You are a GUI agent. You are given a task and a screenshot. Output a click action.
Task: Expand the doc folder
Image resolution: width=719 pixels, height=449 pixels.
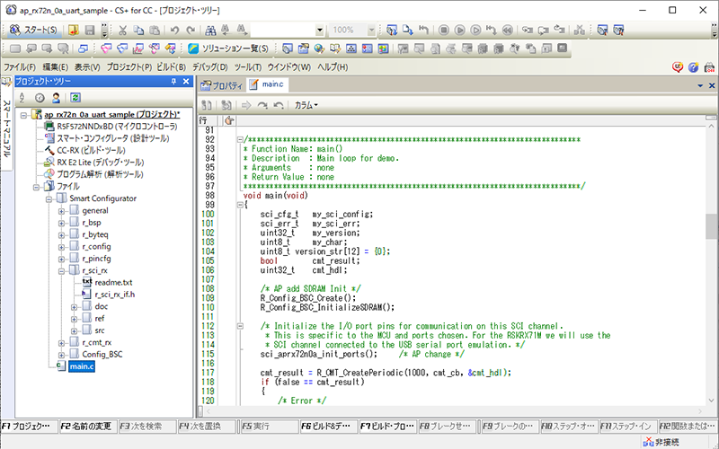[x=74, y=307]
